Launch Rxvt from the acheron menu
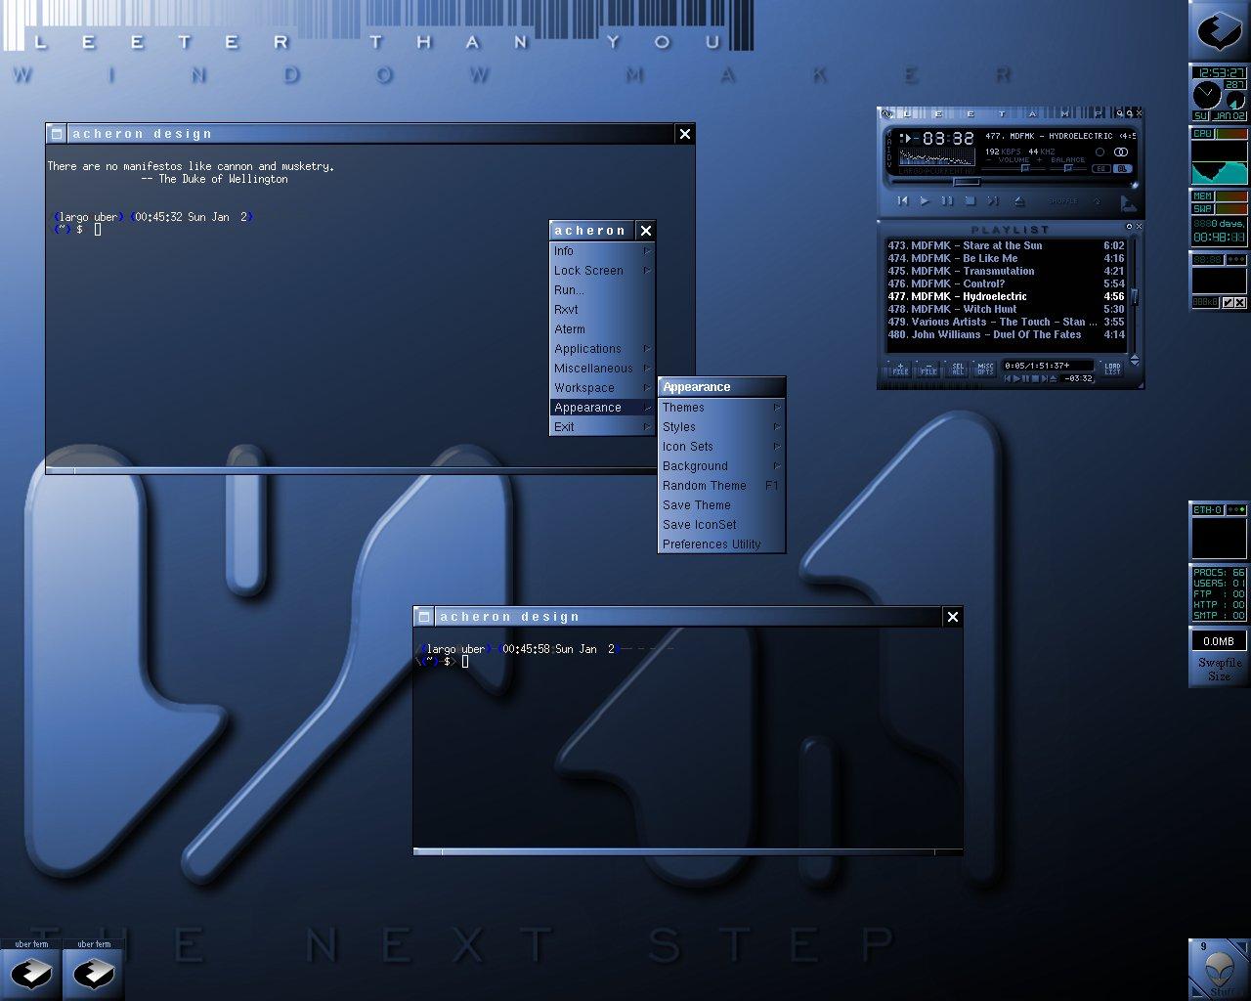The height and width of the screenshot is (1001, 1251). (x=602, y=310)
